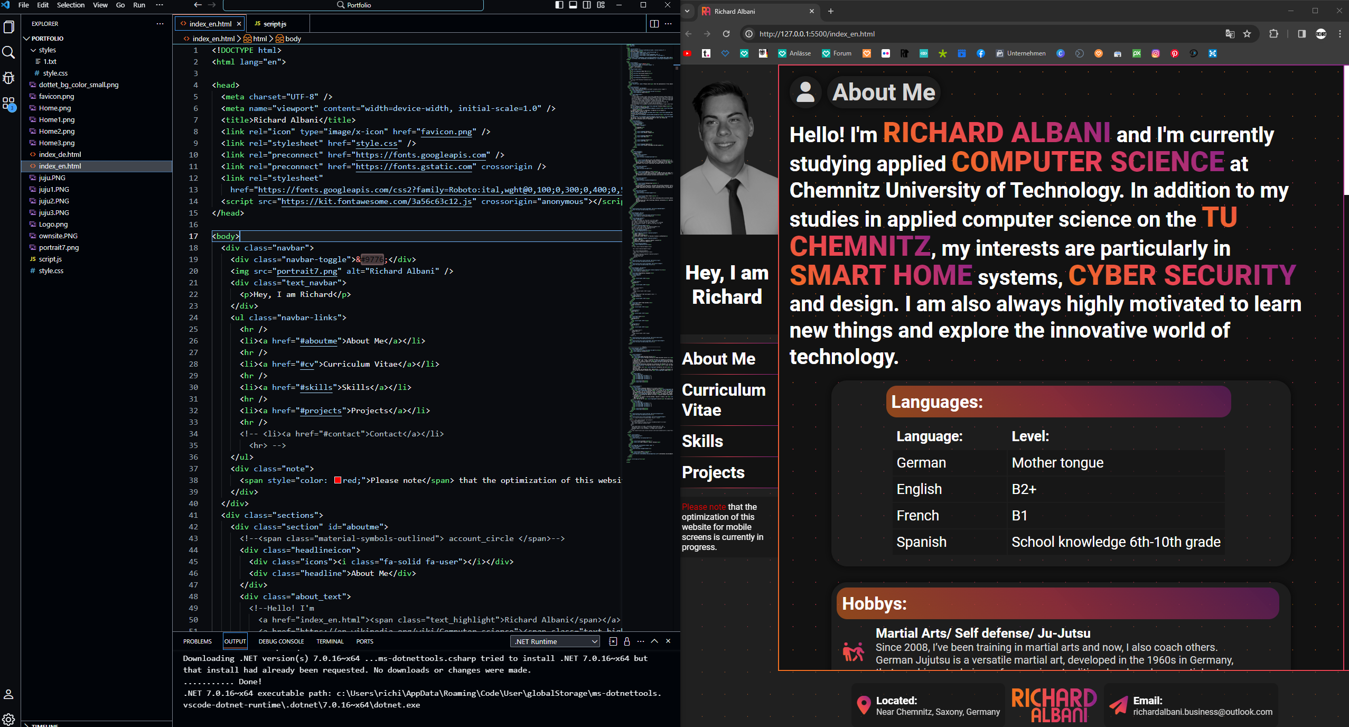Open Chrome extensions puzzle icon

(x=1273, y=34)
